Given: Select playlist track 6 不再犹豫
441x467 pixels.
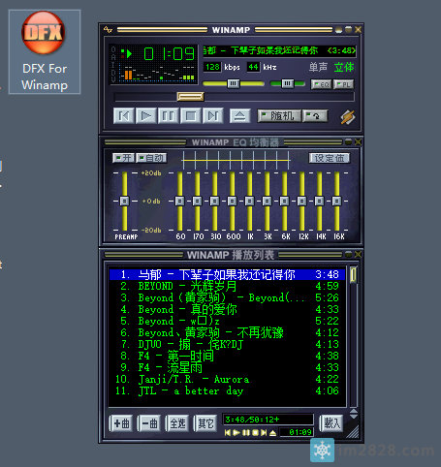Looking at the screenshot, I should coord(227,332).
